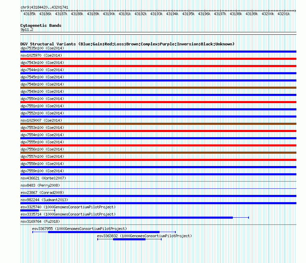The height and width of the screenshot is (263, 306).
Task: Click the 43185k ruler tick label
Action: (30, 14)
